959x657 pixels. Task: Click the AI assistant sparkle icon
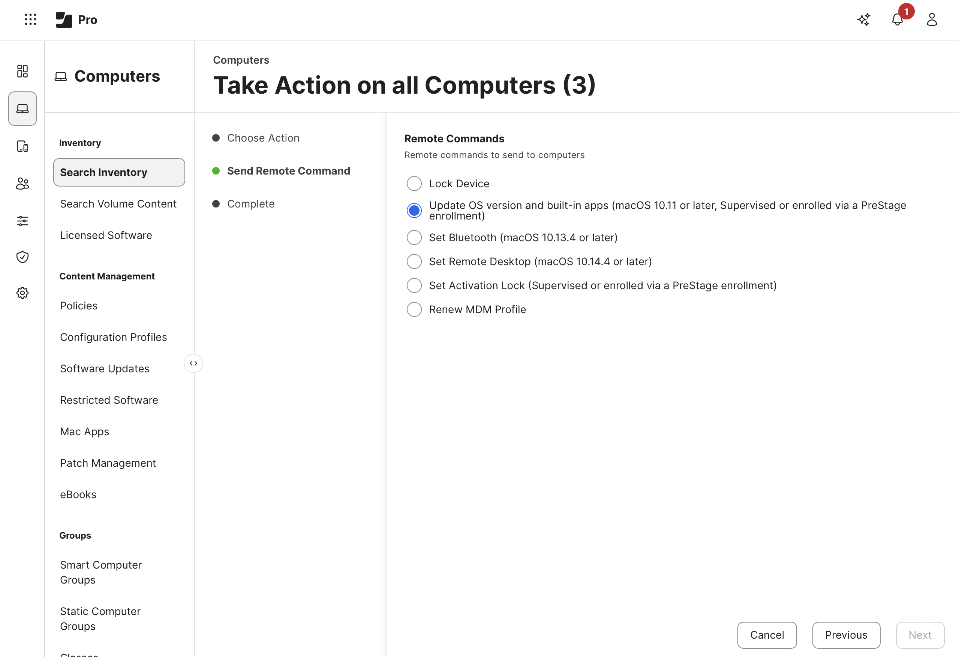click(863, 19)
